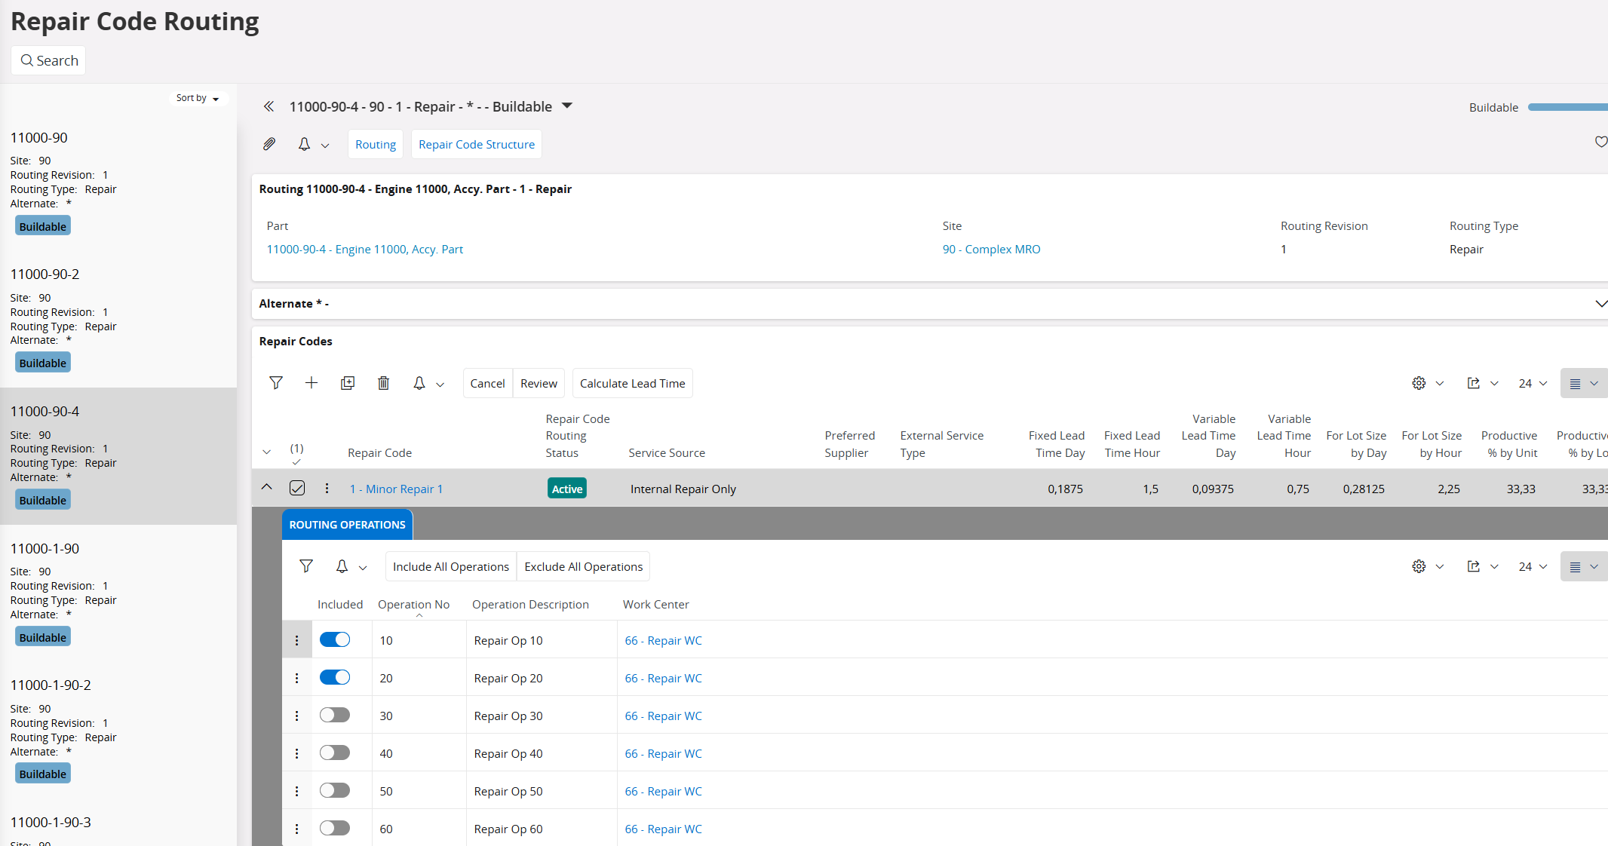Screen dimensions: 1608x846
Task: Add a new repair code with plus icon
Action: point(311,383)
